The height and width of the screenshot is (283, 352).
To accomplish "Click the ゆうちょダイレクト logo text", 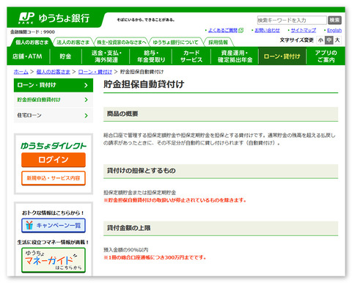I will tap(54, 146).
